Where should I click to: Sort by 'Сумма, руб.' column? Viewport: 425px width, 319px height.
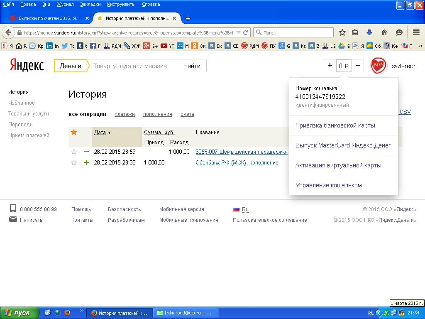pos(159,133)
